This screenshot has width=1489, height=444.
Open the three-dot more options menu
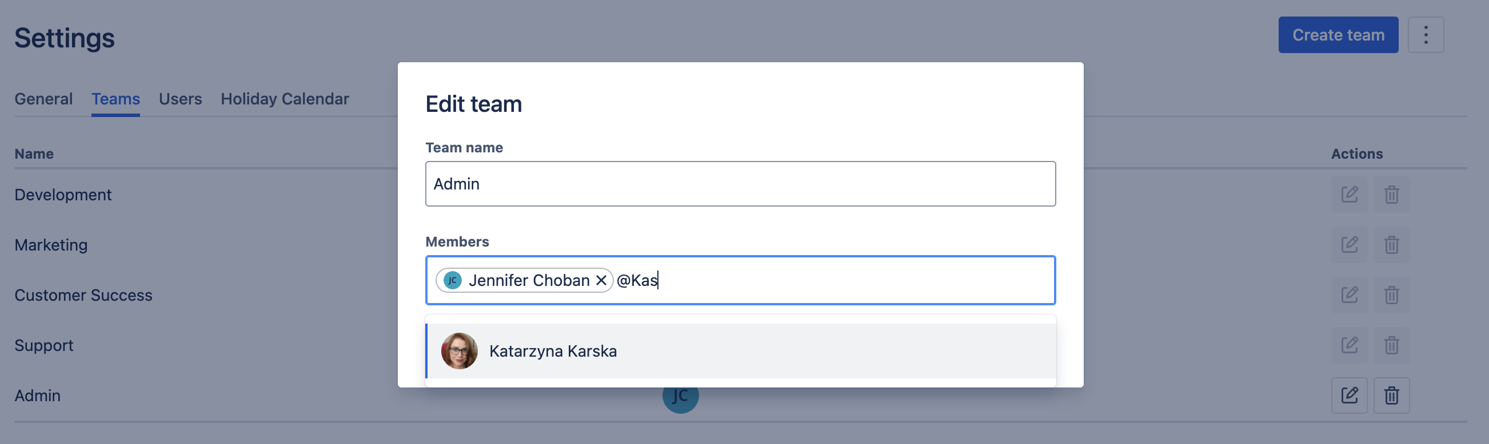[1426, 35]
